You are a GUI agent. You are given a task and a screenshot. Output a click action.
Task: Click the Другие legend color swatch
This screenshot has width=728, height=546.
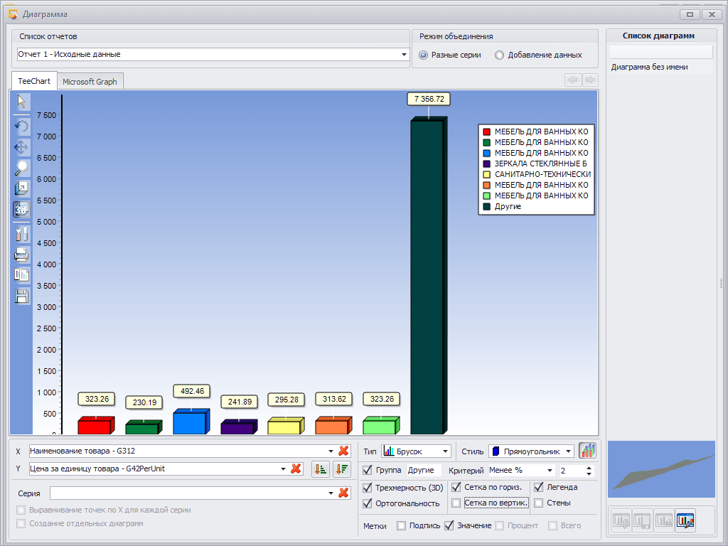coord(486,207)
